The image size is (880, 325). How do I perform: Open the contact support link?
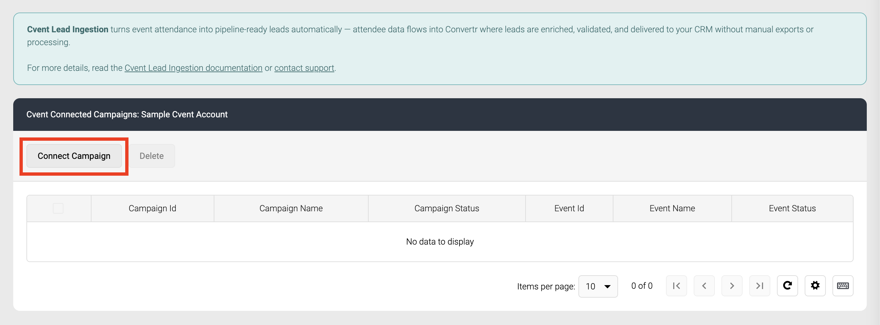click(304, 68)
